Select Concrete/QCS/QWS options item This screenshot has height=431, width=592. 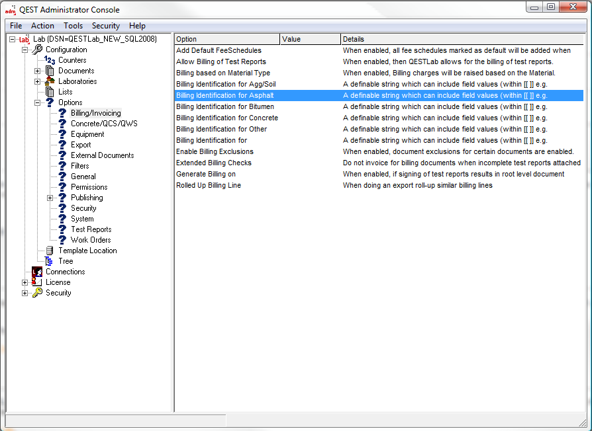click(x=104, y=124)
